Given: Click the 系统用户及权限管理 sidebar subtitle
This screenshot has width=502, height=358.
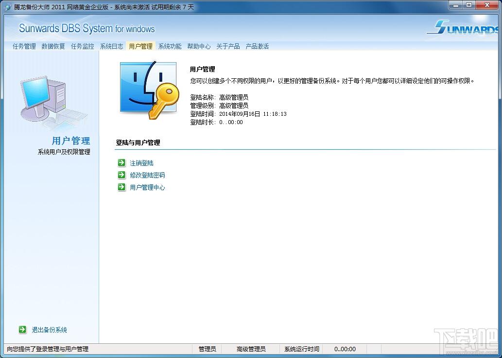Looking at the screenshot, I should 64,152.
